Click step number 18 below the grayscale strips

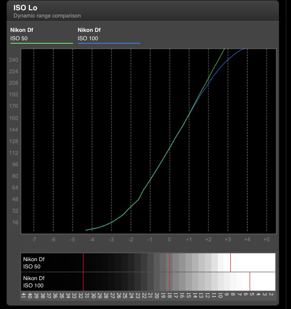click(x=169, y=295)
